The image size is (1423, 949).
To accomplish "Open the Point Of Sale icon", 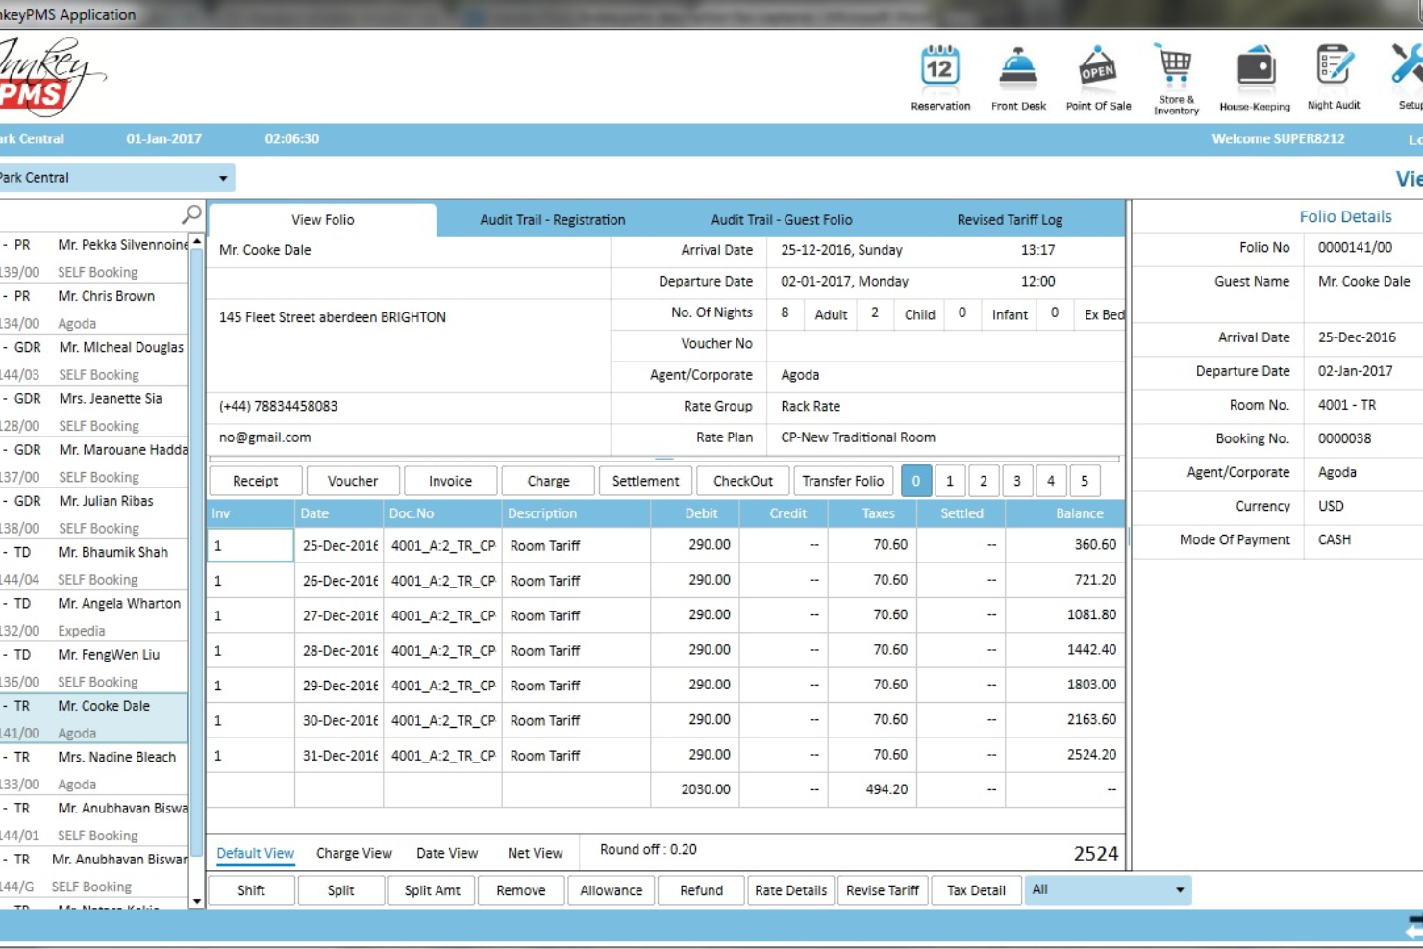I will [x=1098, y=78].
